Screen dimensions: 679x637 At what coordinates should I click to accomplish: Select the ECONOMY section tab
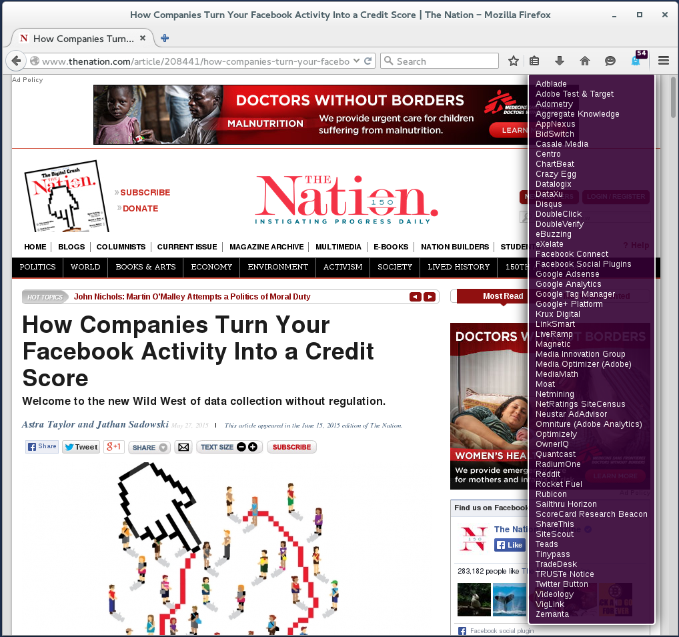211,267
